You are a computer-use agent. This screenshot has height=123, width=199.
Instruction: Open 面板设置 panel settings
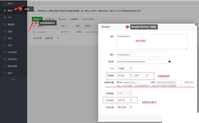[12, 66]
